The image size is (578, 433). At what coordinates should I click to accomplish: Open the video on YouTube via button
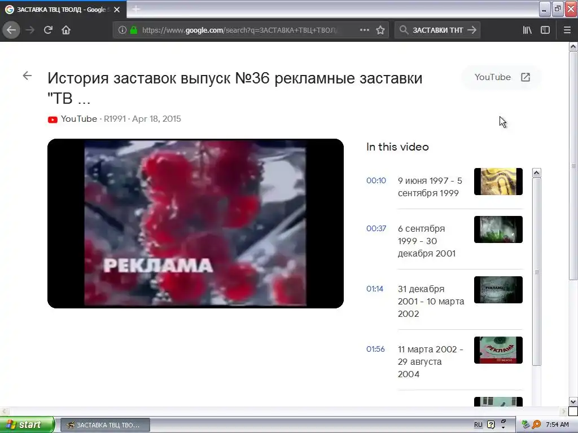click(x=502, y=77)
